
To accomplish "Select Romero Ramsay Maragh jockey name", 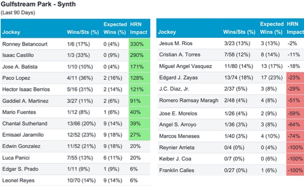I will pos(189,100).
